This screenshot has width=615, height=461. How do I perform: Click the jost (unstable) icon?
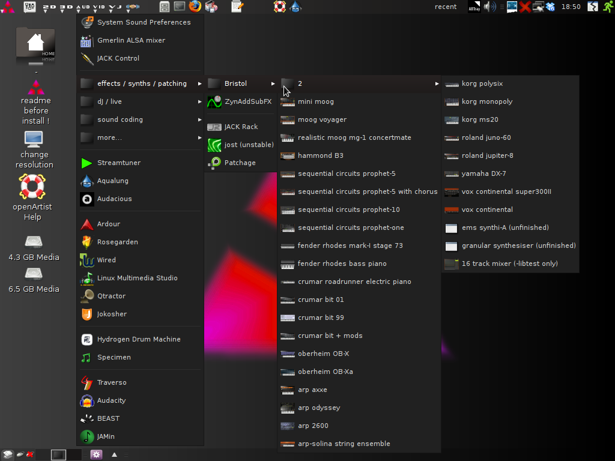point(214,145)
